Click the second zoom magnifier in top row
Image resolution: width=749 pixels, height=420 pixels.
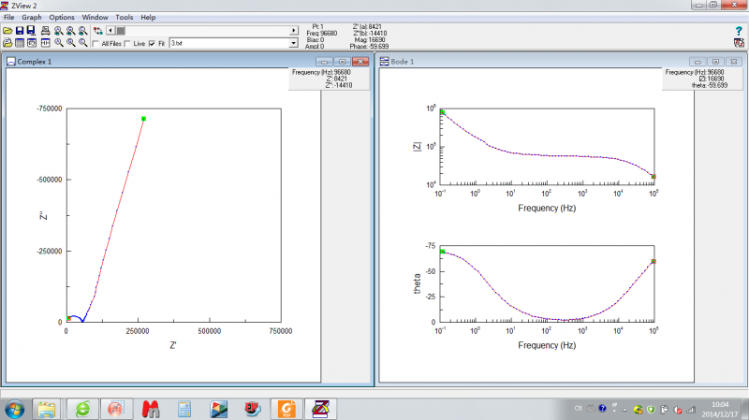(71, 31)
